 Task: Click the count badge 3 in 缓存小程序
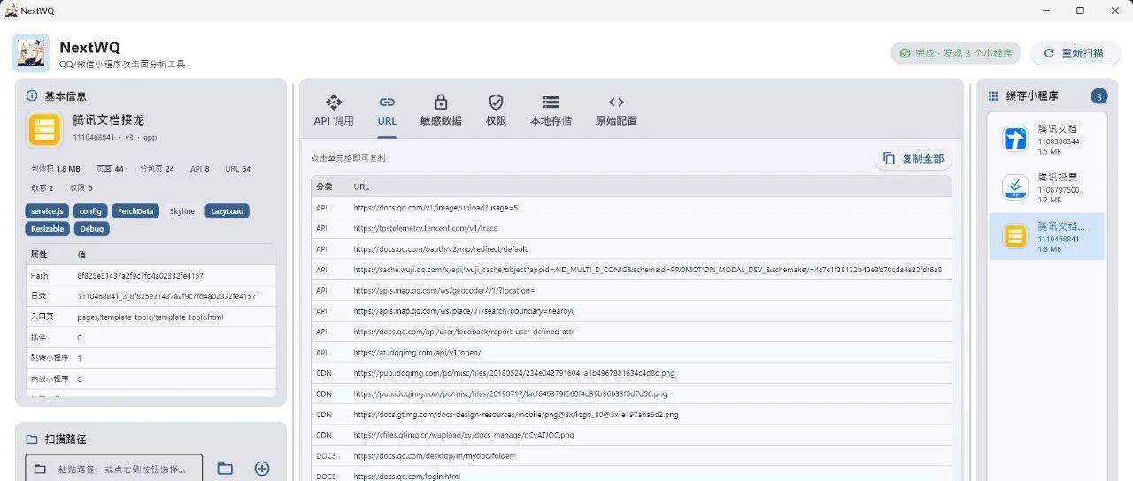(x=1098, y=96)
